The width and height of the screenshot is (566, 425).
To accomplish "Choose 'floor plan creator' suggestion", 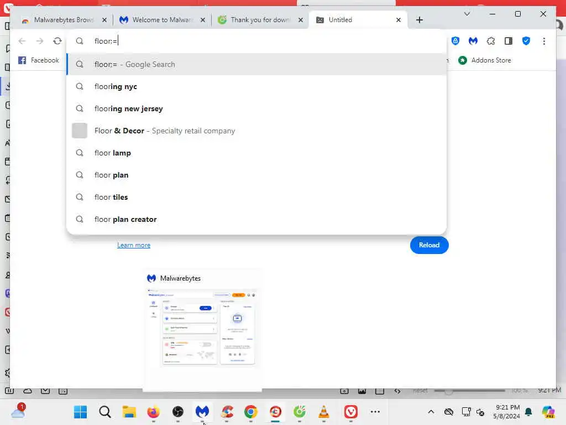I will [256, 219].
